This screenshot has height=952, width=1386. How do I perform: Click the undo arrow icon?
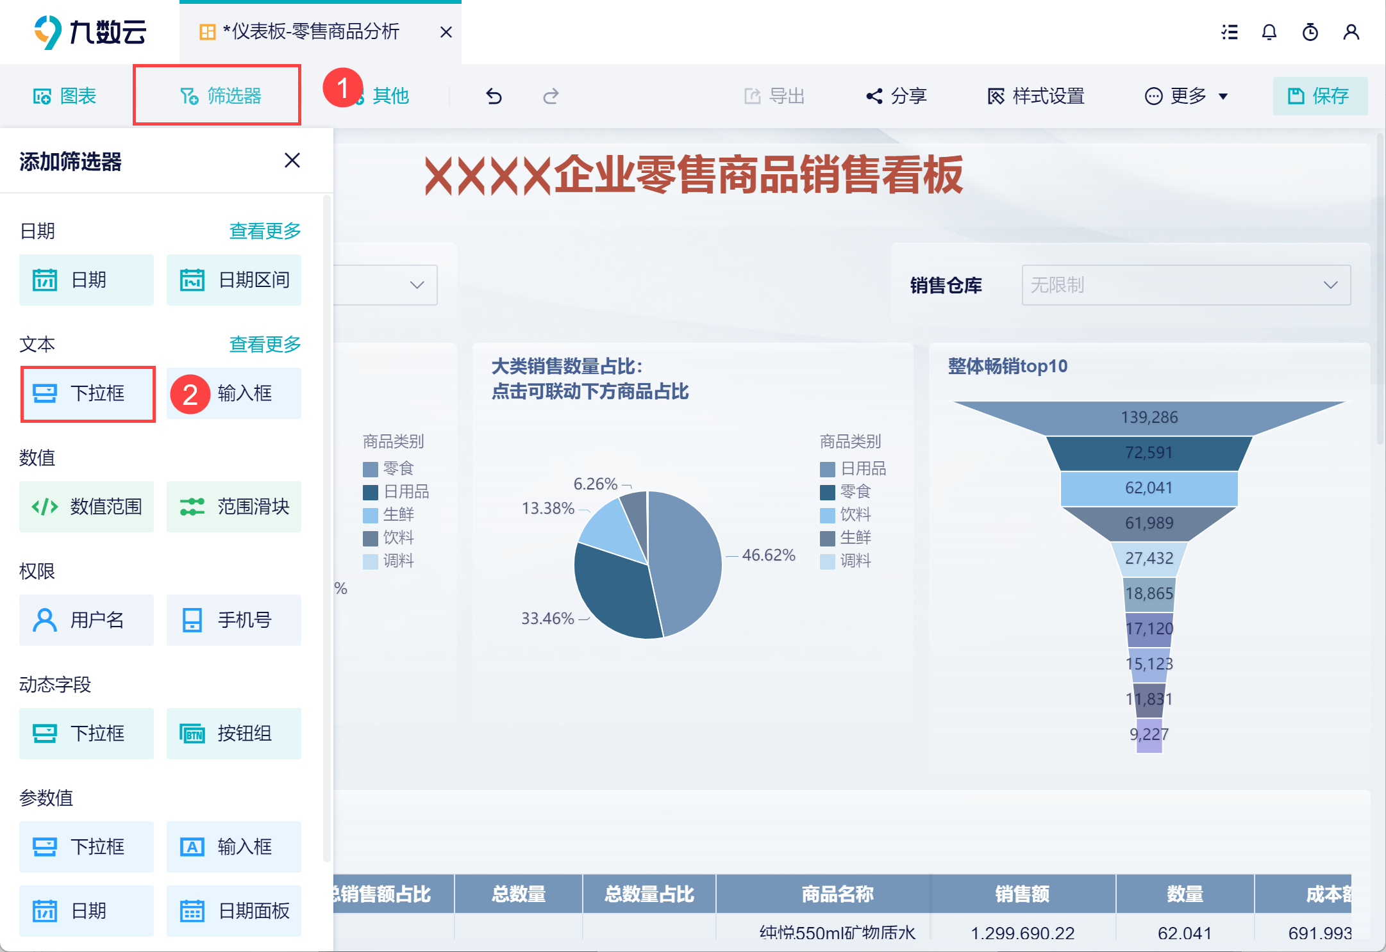pyautogui.click(x=494, y=96)
